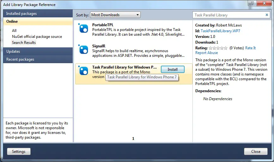Click the Version 1.0 text

tap(205, 37)
